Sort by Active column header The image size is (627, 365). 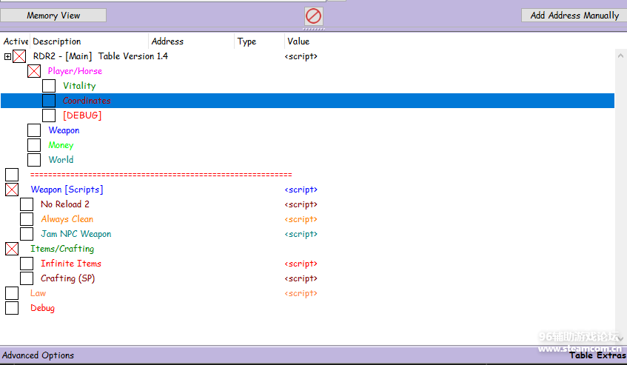pos(16,41)
